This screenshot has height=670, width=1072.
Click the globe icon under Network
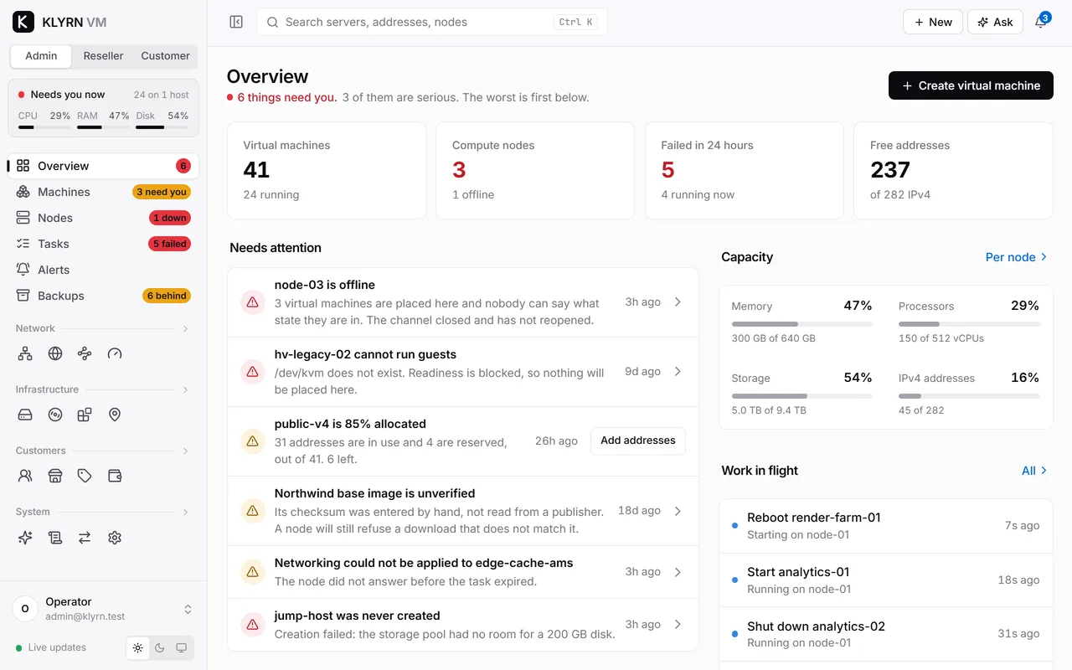pos(55,353)
